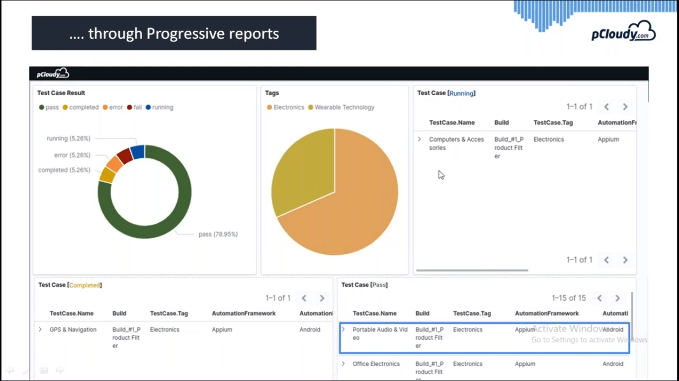Go to next page of the Test Case [Pass] table
Viewport: 679px width, 381px height.
coord(617,298)
